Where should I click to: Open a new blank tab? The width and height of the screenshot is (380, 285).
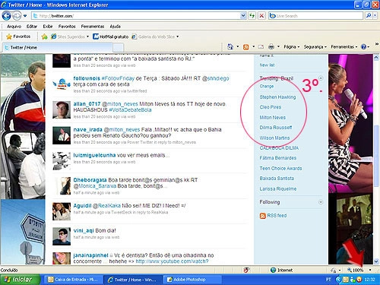[x=118, y=48]
